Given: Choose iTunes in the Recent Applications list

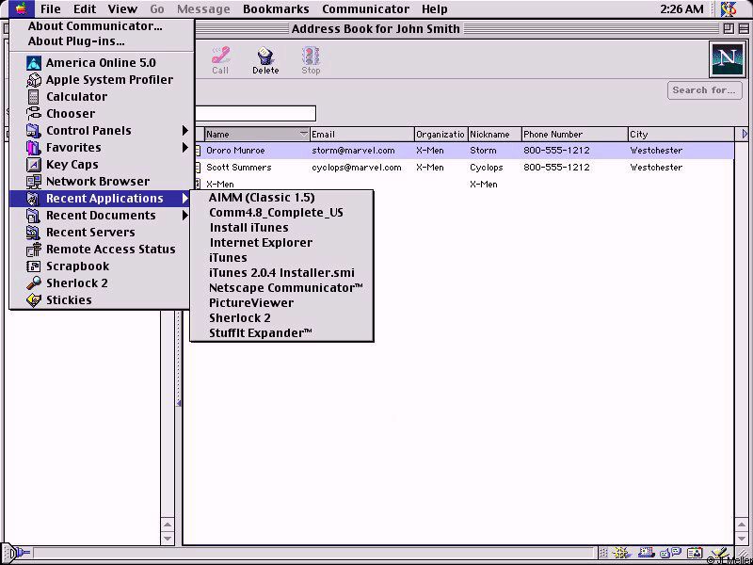Looking at the screenshot, I should point(228,258).
